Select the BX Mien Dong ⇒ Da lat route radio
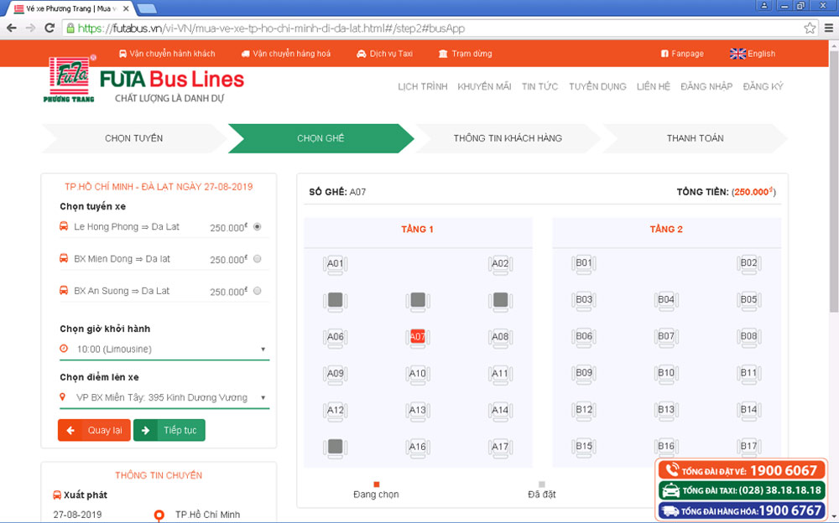Image resolution: width=839 pixels, height=523 pixels. click(258, 259)
